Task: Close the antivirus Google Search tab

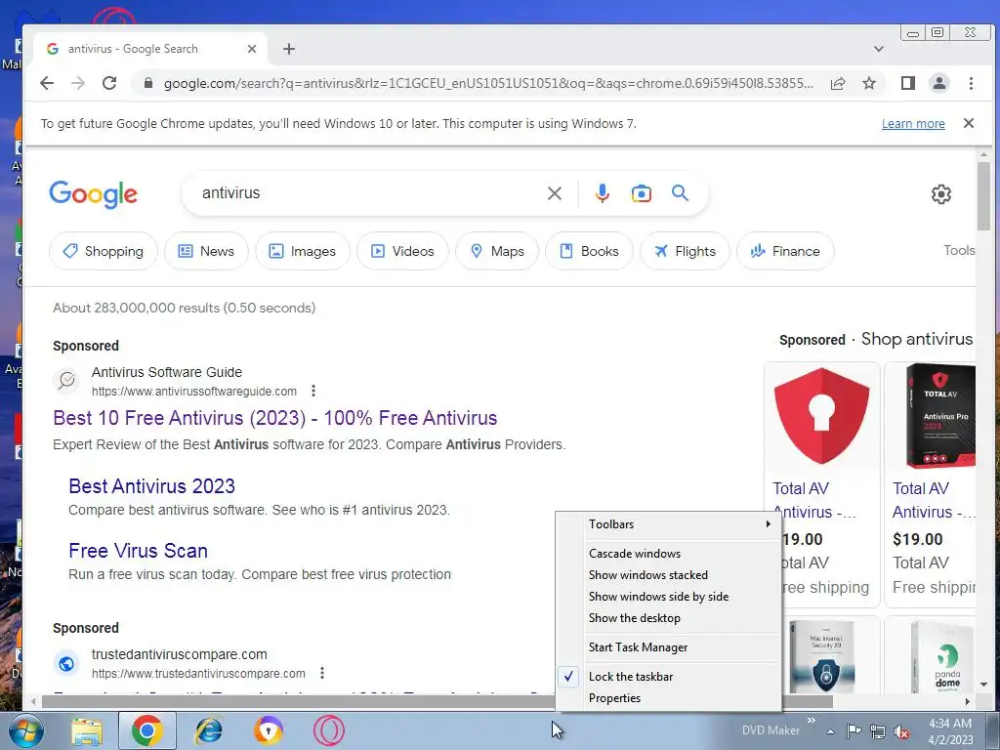Action: coord(252,49)
